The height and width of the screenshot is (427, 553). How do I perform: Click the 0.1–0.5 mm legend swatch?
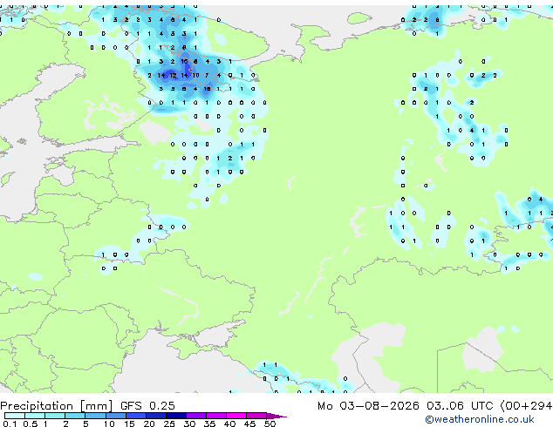[15, 416]
